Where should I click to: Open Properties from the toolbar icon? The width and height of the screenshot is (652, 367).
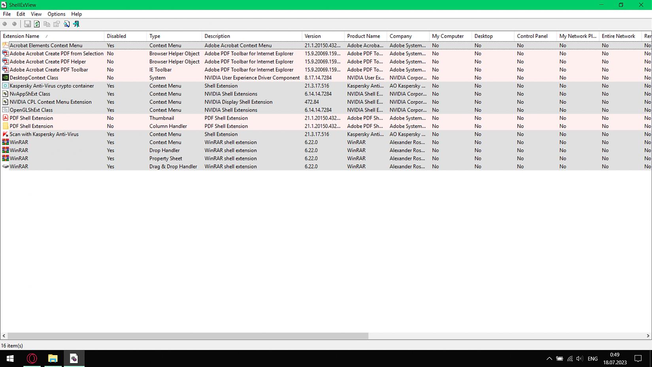(x=57, y=24)
